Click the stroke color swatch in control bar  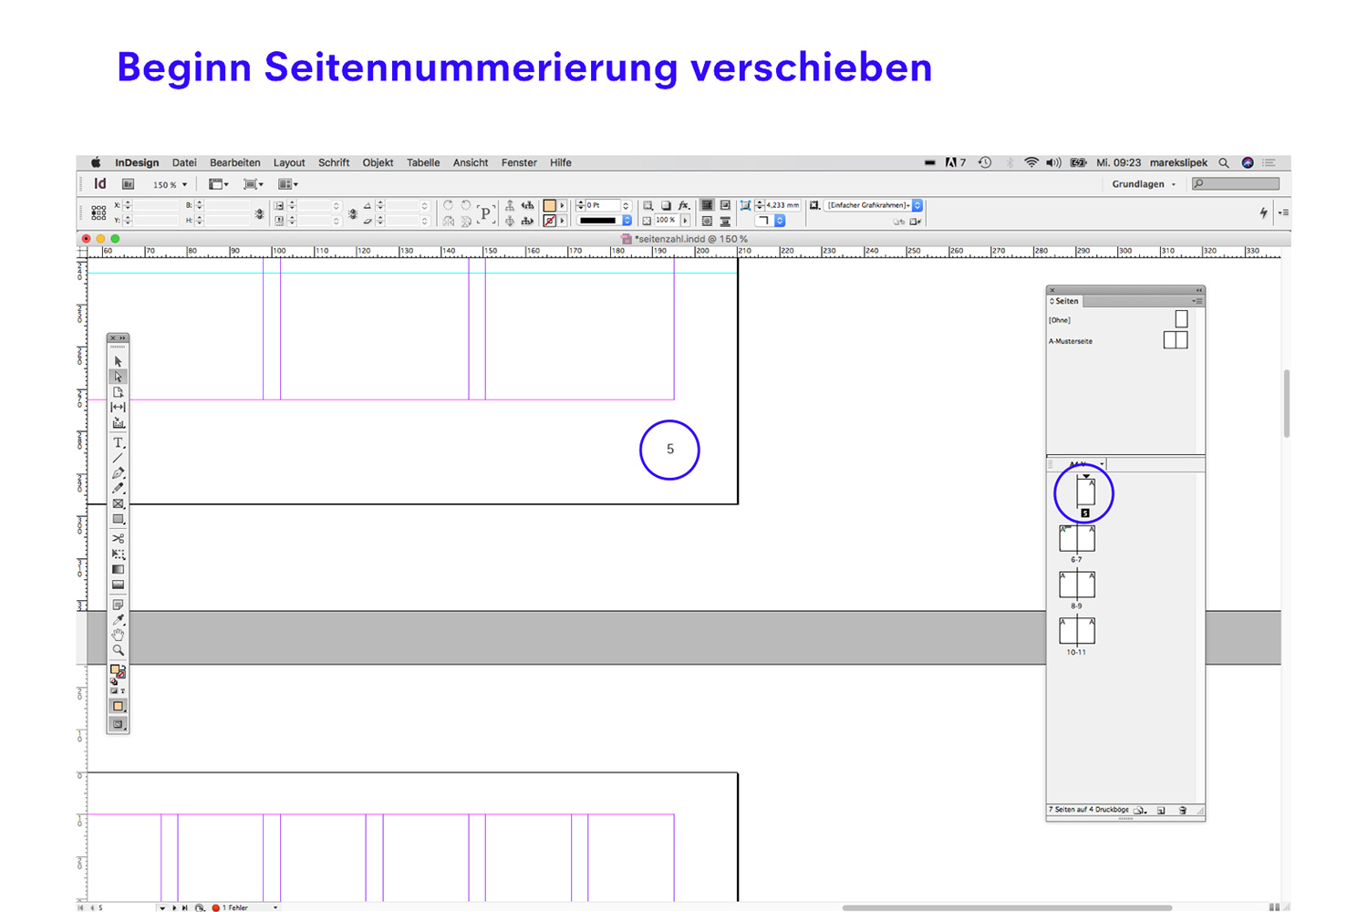click(549, 221)
